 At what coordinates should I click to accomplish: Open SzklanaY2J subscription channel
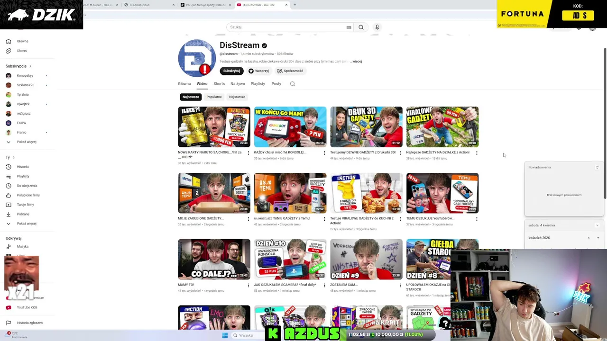(x=26, y=85)
